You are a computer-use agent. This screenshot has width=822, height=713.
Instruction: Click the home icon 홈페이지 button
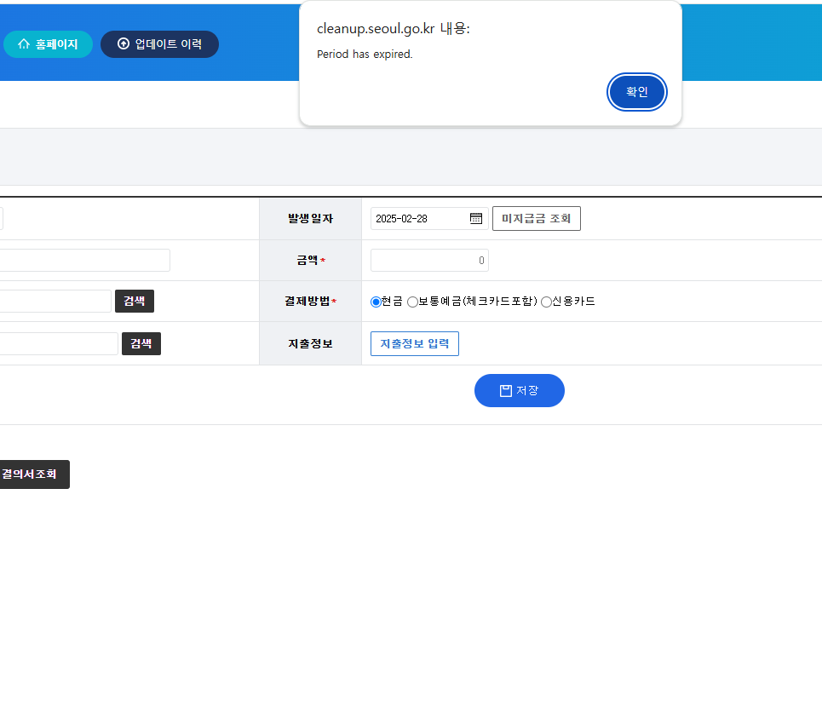coord(48,44)
